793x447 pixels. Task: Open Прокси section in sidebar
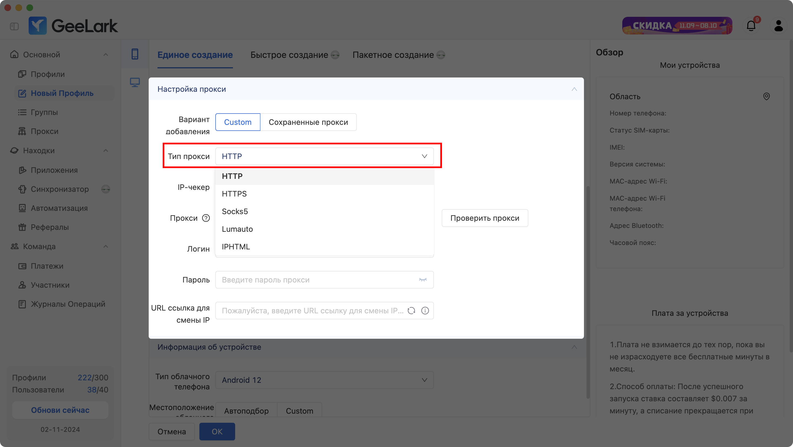[x=45, y=130]
